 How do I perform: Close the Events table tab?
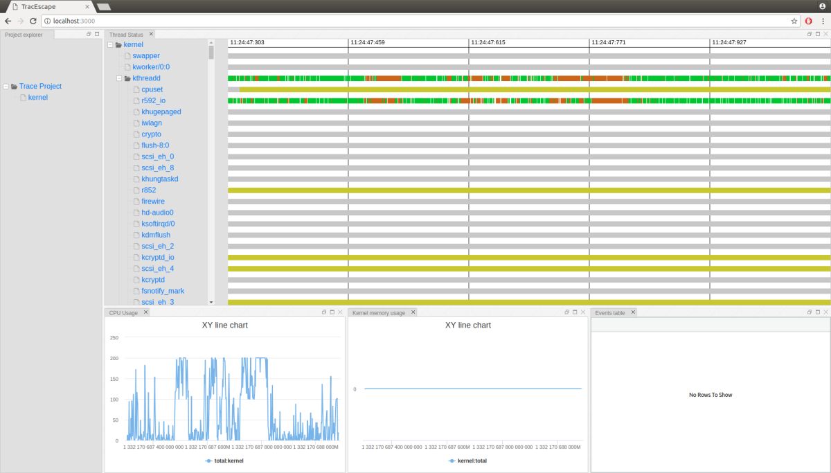[633, 312]
